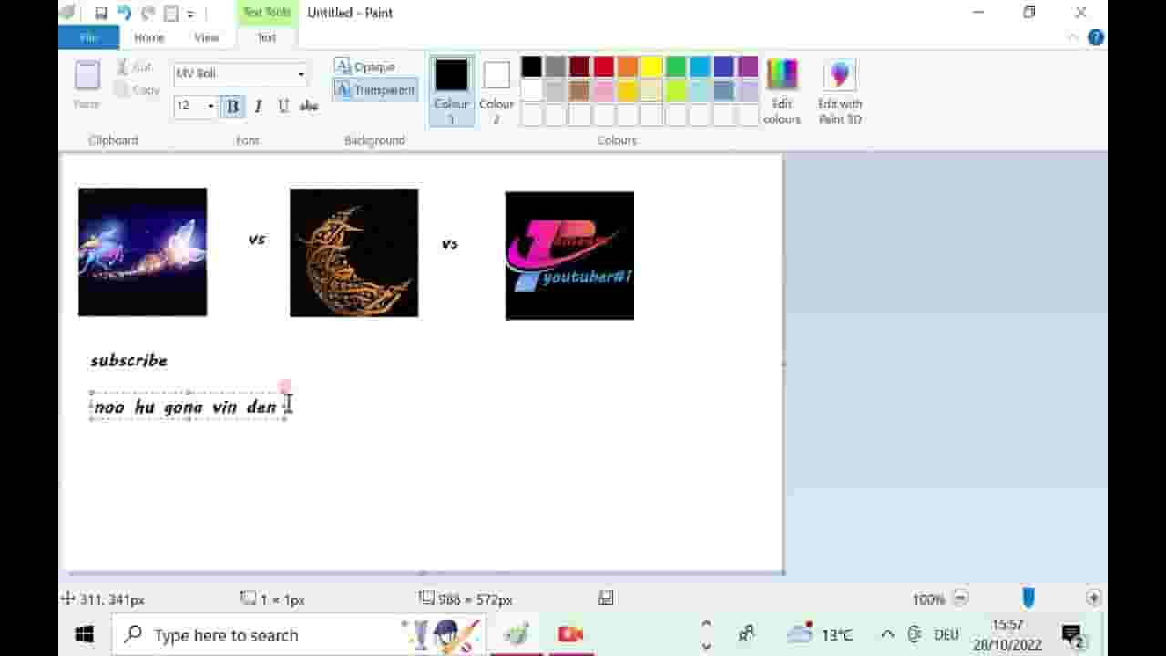
Task: Select the Text ribbon tab
Action: click(267, 37)
